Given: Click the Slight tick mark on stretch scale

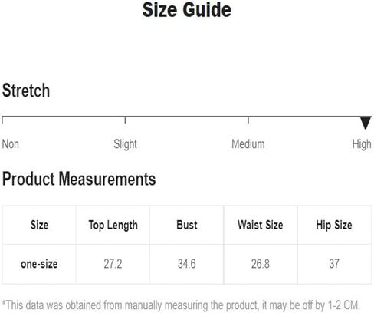Looking at the screenshot, I should [x=125, y=120].
